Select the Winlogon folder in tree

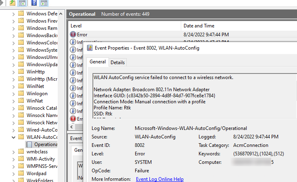click(37, 94)
